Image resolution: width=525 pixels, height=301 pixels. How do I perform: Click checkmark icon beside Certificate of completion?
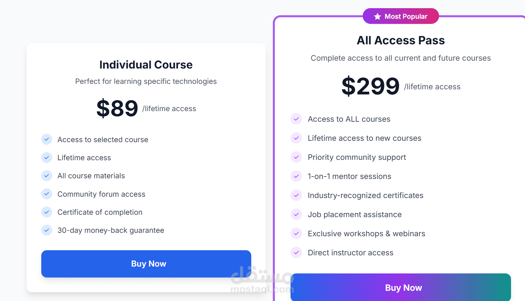click(x=47, y=212)
